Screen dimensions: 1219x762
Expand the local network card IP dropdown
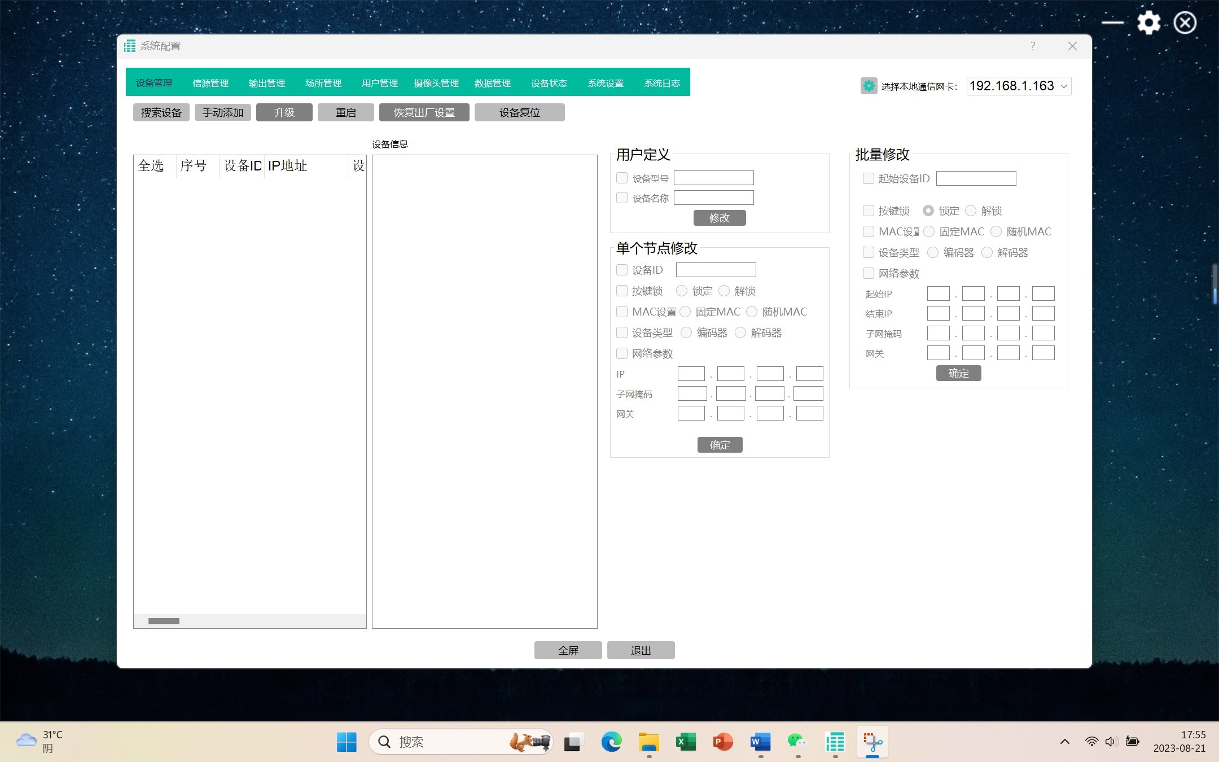tap(1064, 86)
